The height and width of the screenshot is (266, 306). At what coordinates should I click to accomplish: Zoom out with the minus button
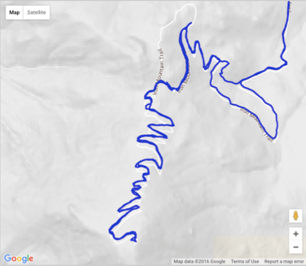(296, 247)
